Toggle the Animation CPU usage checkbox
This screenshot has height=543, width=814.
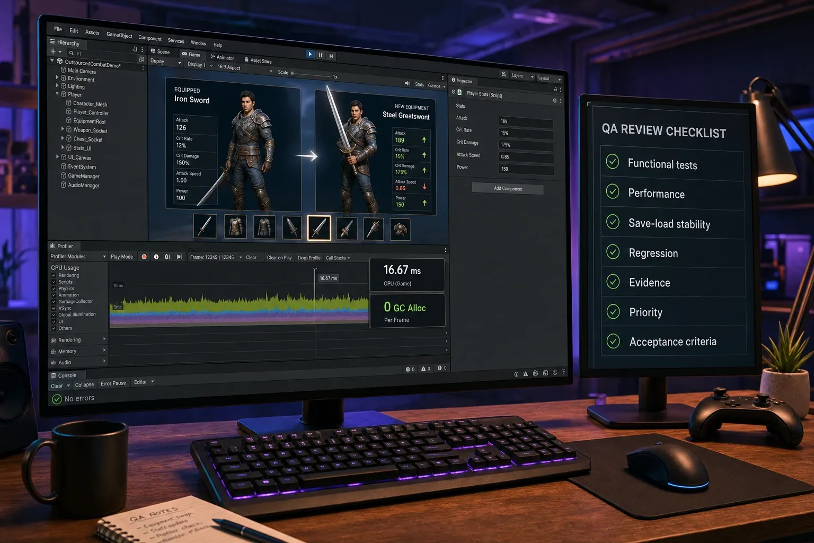54,295
